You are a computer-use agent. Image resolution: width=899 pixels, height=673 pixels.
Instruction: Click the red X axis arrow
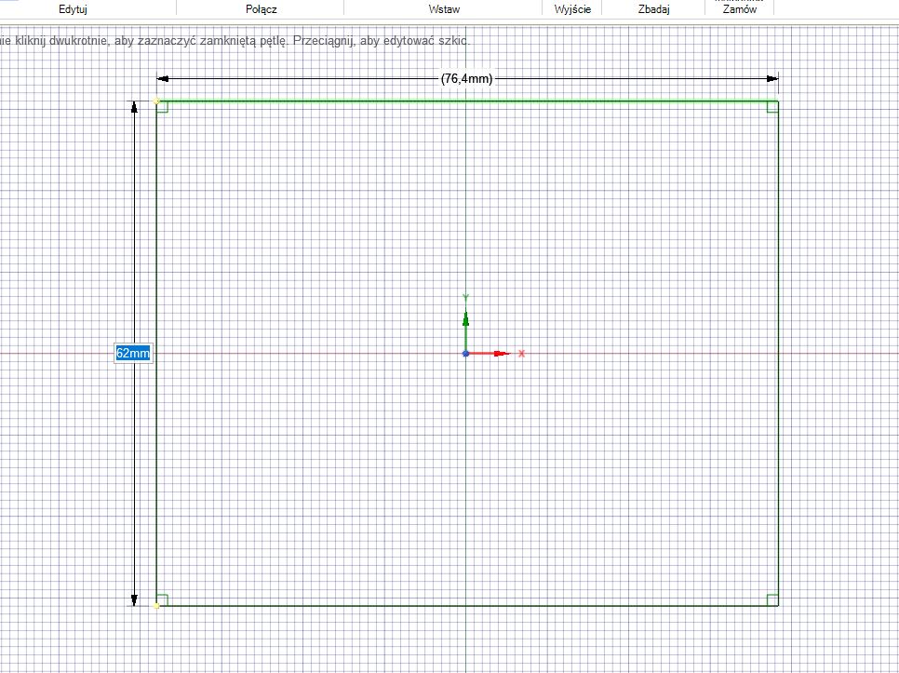[x=499, y=354]
